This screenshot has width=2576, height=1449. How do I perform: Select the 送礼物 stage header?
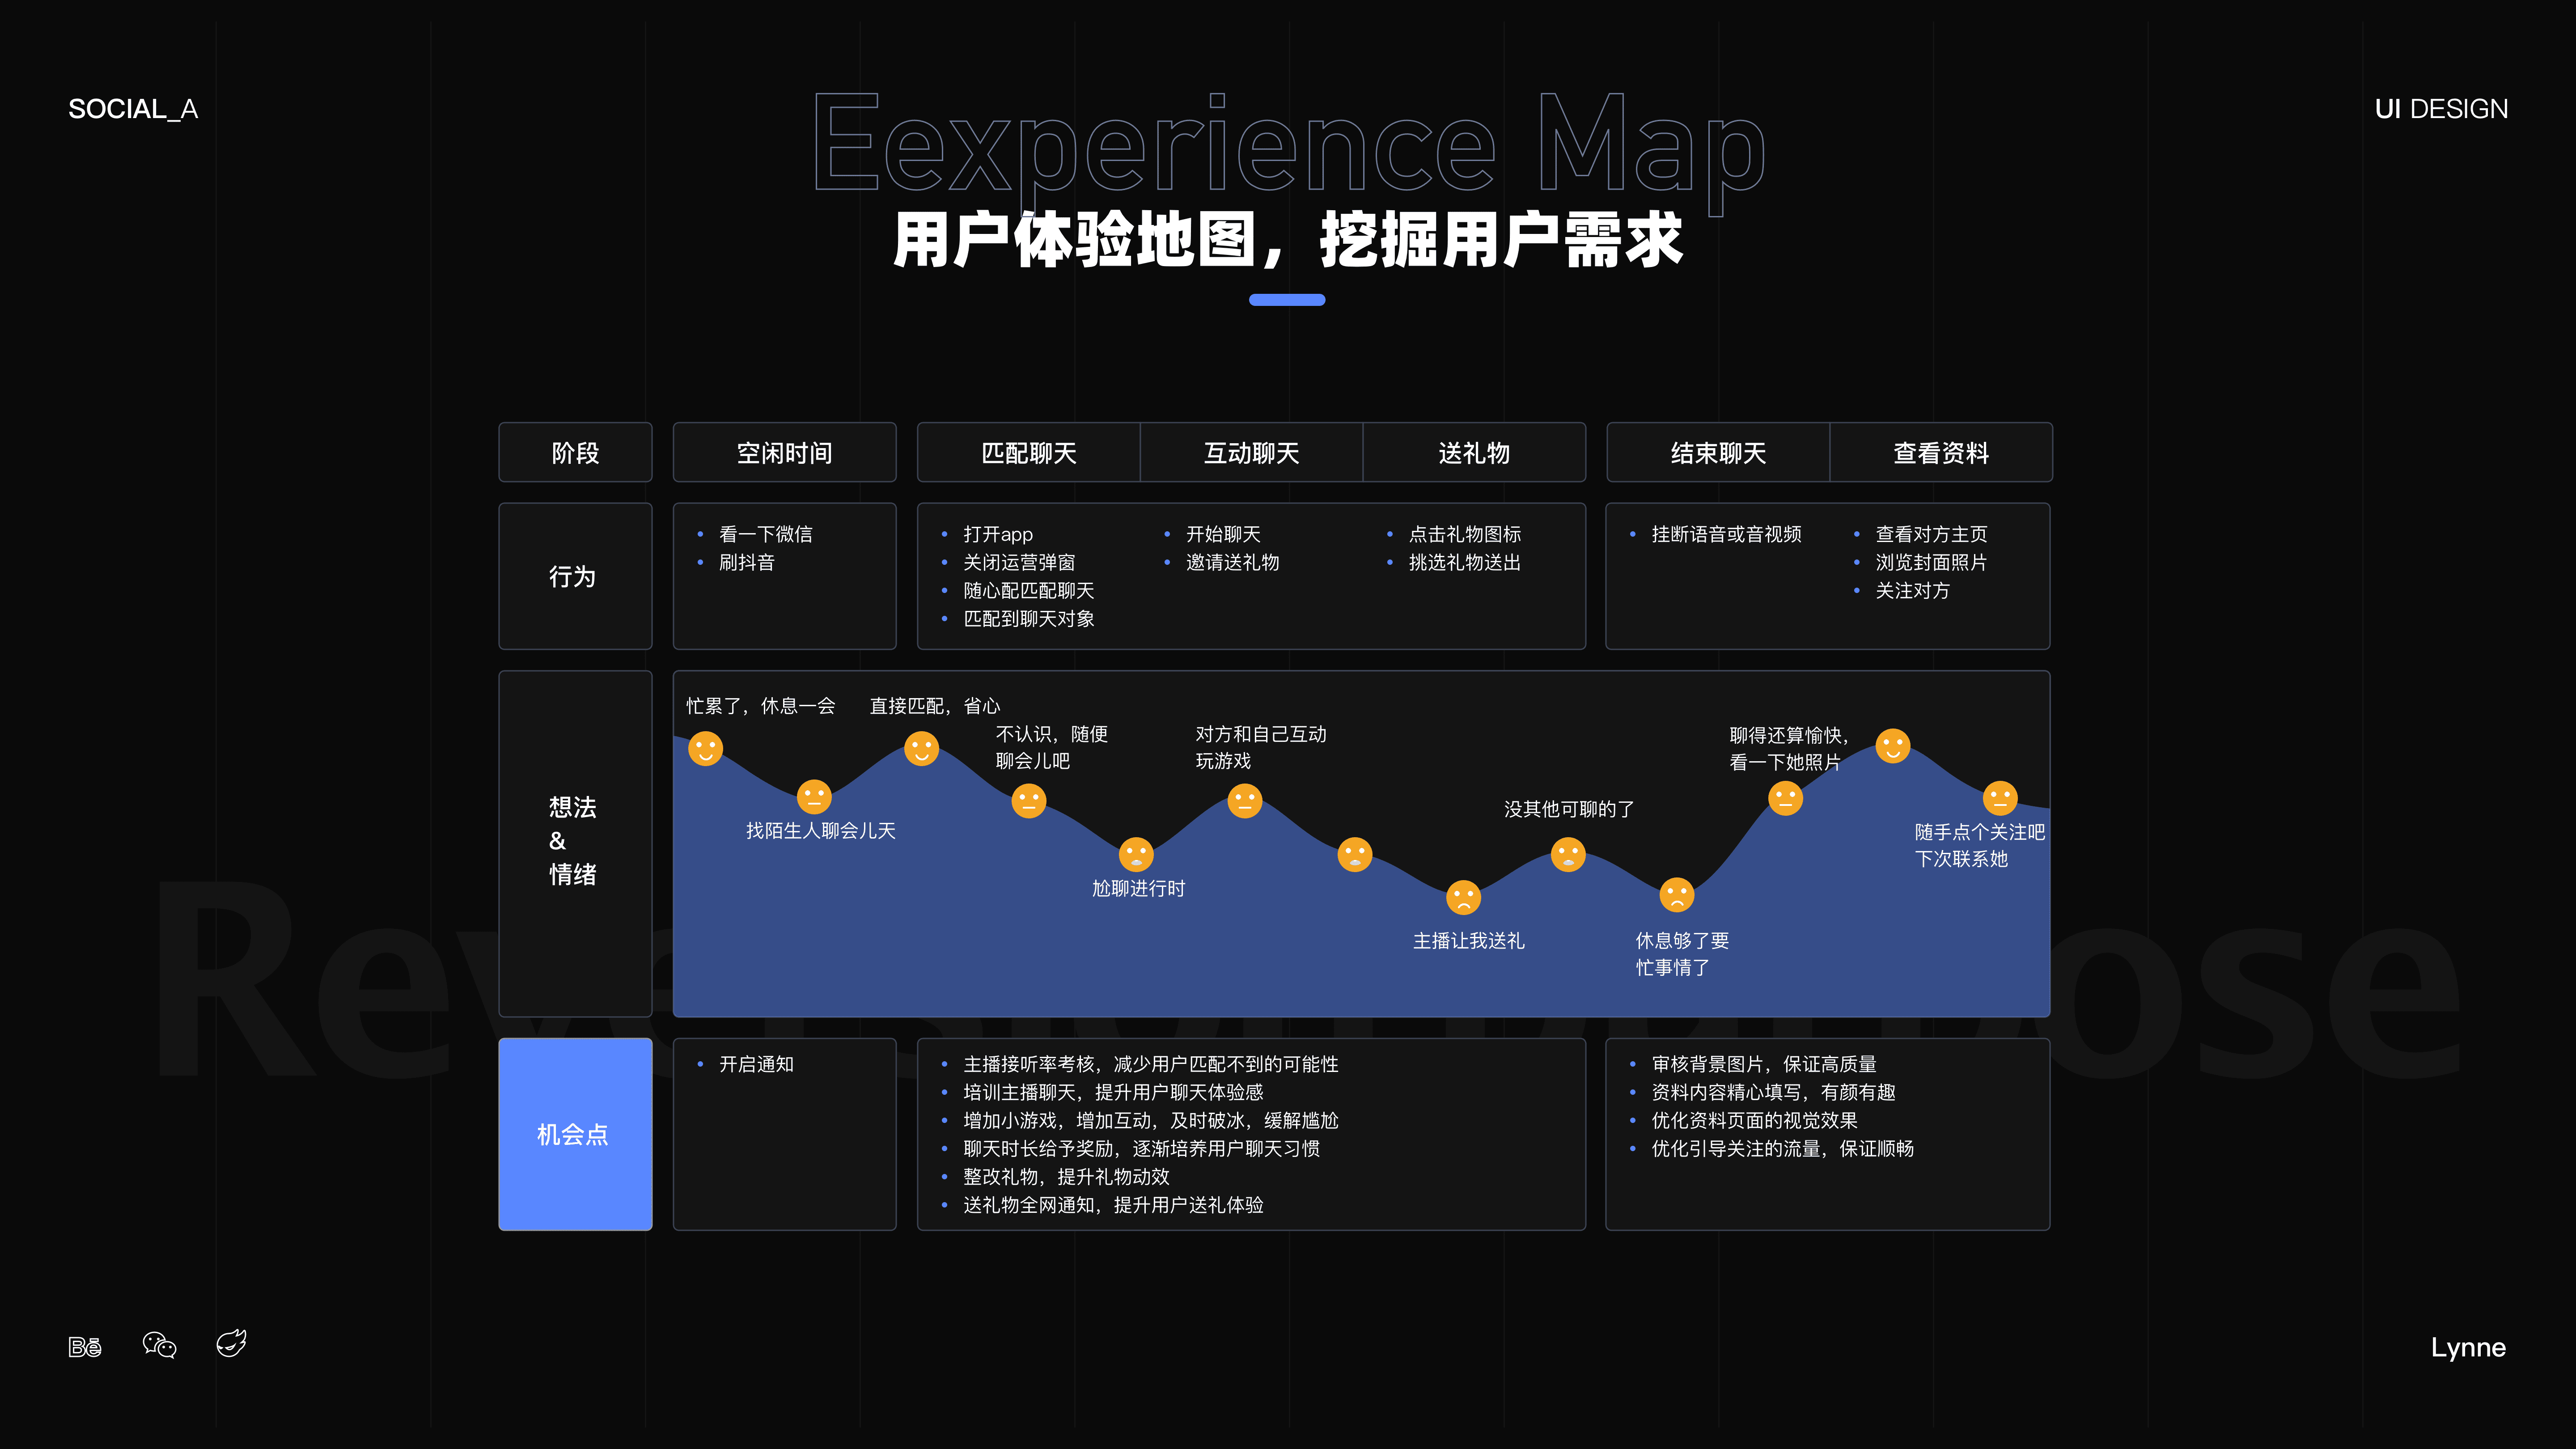pos(1474,452)
